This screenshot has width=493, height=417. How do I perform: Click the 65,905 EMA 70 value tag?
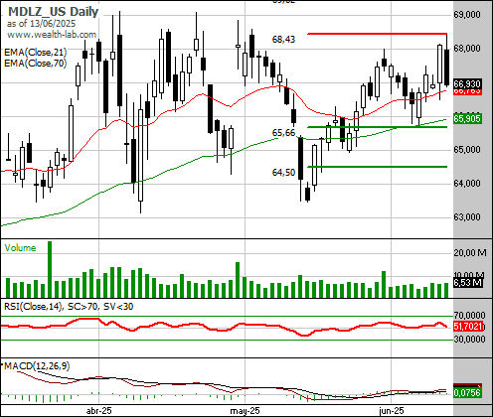pyautogui.click(x=467, y=118)
